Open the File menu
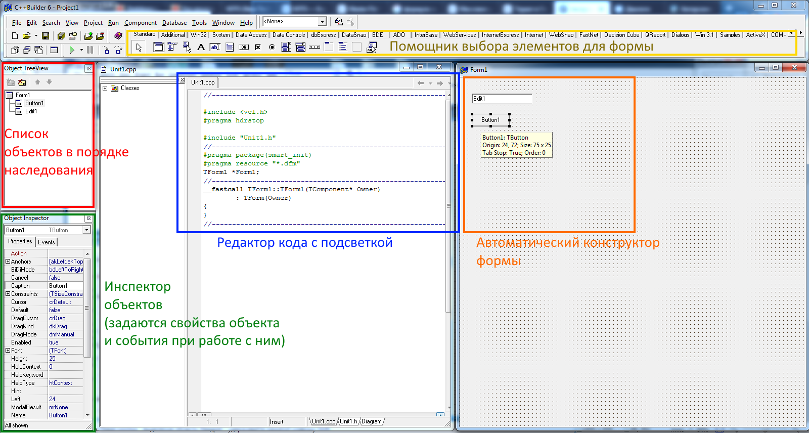 pyautogui.click(x=17, y=23)
